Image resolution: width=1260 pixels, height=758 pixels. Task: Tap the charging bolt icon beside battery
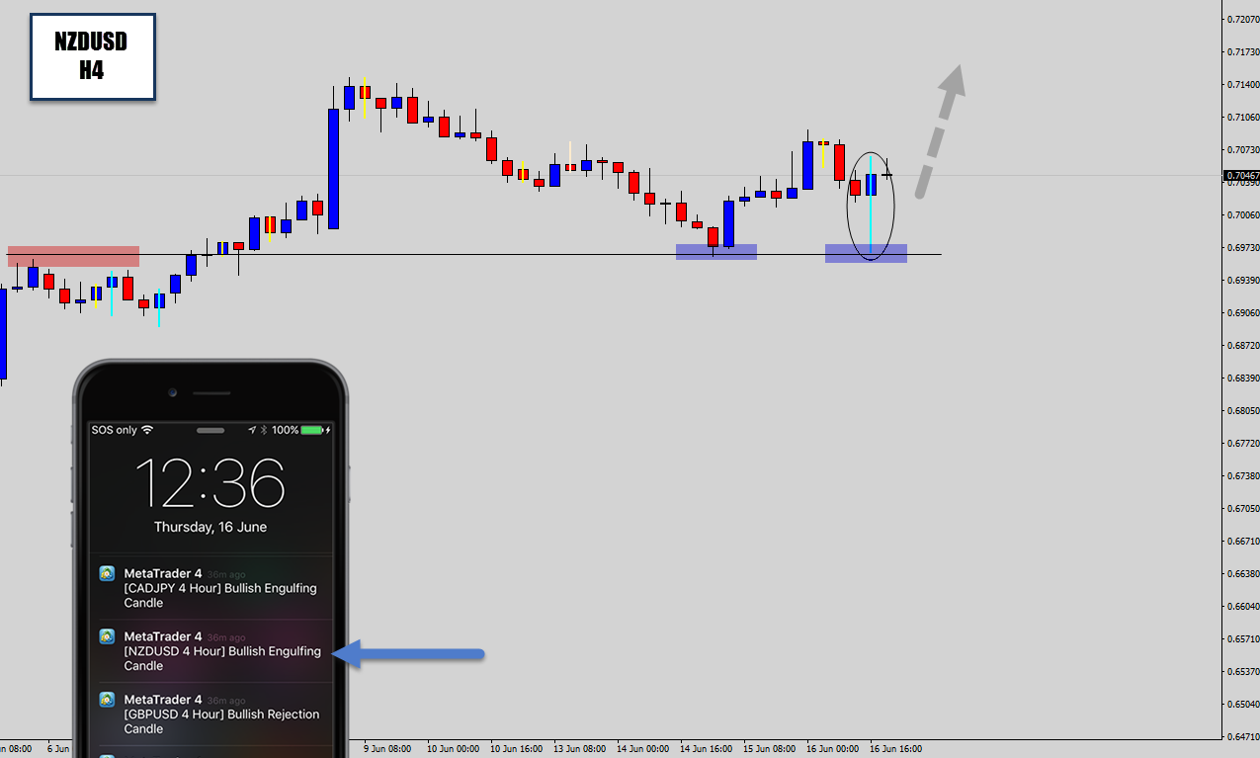329,430
